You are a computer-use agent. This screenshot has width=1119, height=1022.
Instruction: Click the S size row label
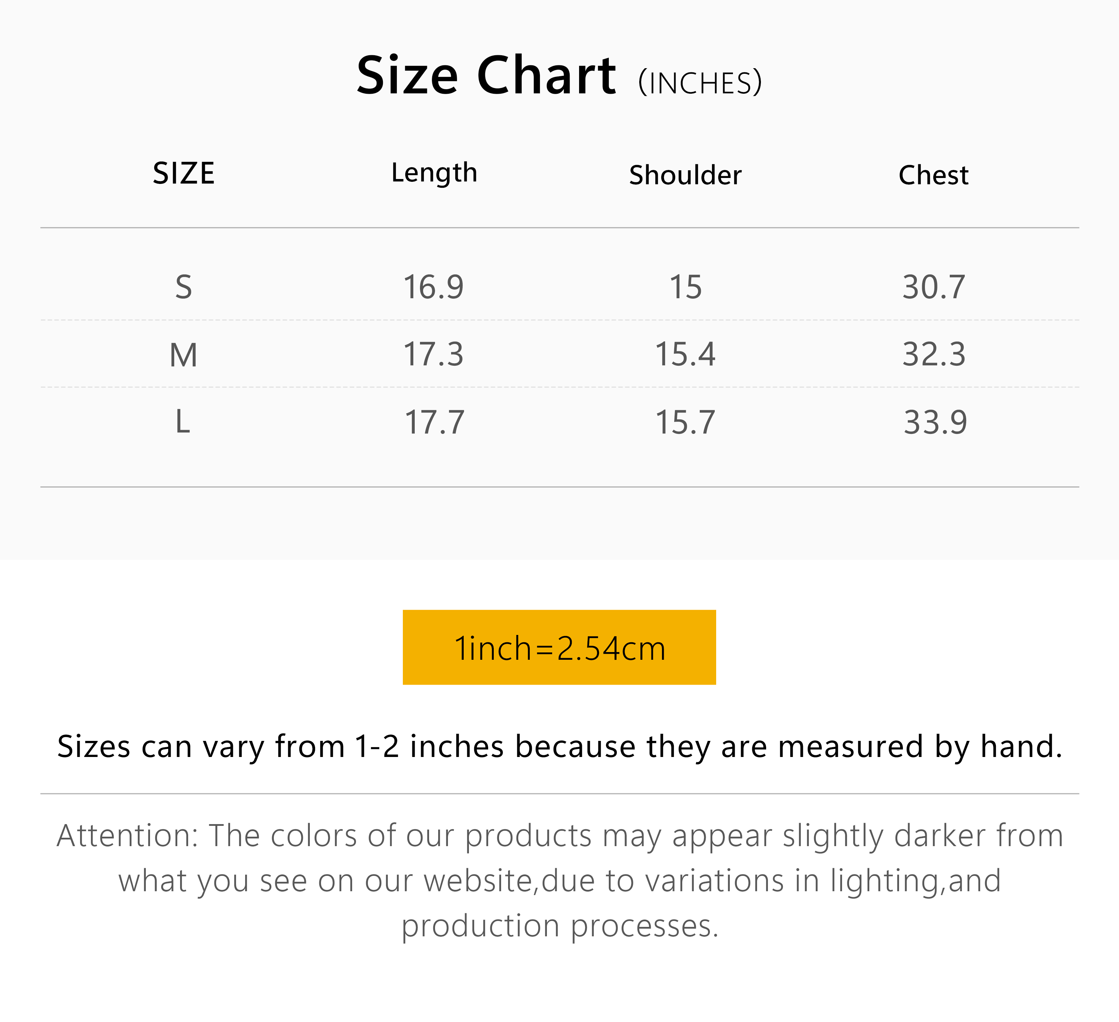click(x=184, y=287)
